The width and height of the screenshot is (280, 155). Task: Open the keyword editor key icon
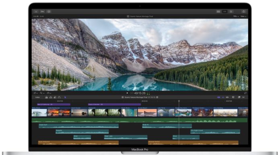coord(42,11)
